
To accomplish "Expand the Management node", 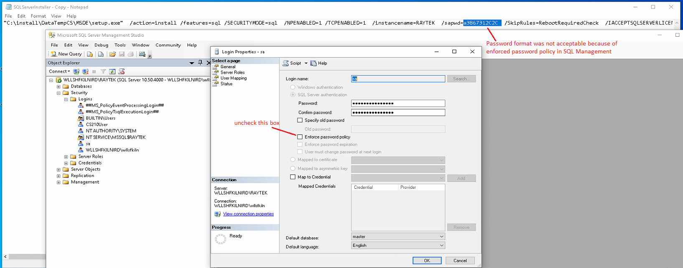I will [58, 182].
